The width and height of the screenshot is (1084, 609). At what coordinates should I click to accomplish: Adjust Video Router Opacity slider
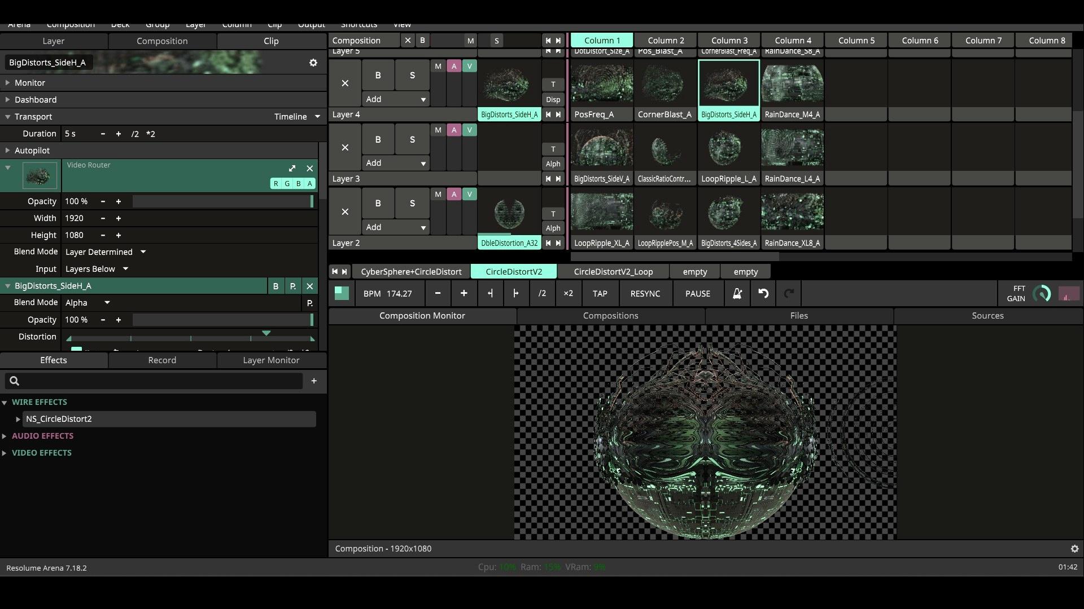click(223, 201)
